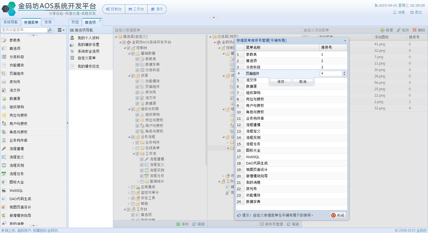Click the 退出 power icon
The height and width of the screenshot is (233, 428).
[x=412, y=13]
